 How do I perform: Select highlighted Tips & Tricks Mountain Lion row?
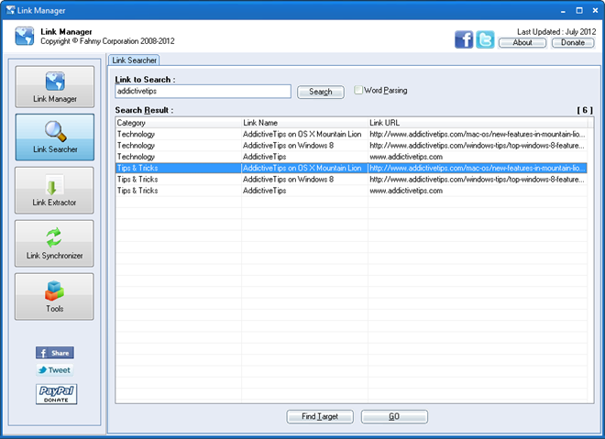click(351, 168)
